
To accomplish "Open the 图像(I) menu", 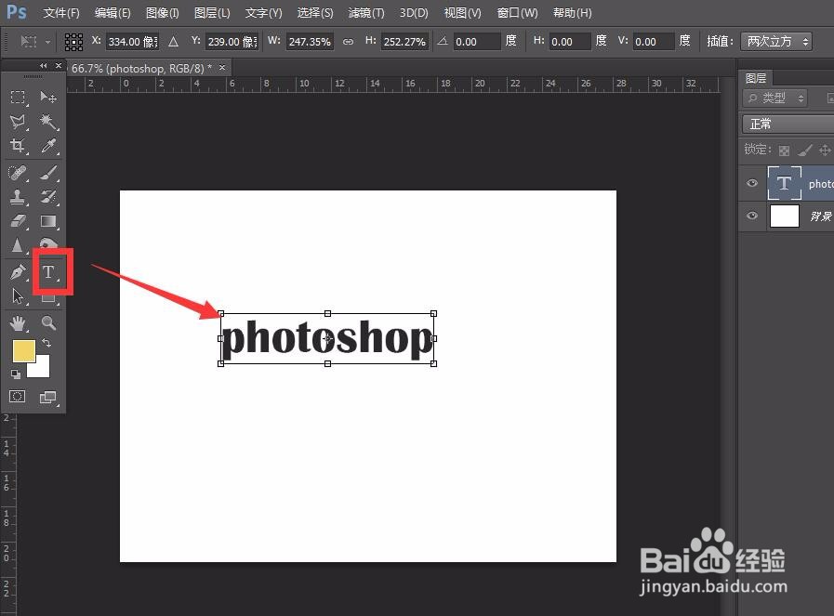I will click(x=162, y=13).
